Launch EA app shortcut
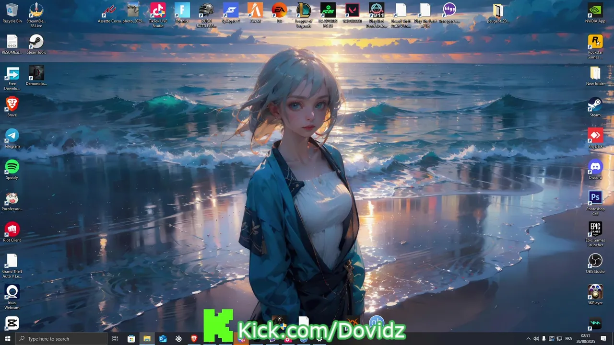Viewport: 614px width, 345px height. coord(279,13)
